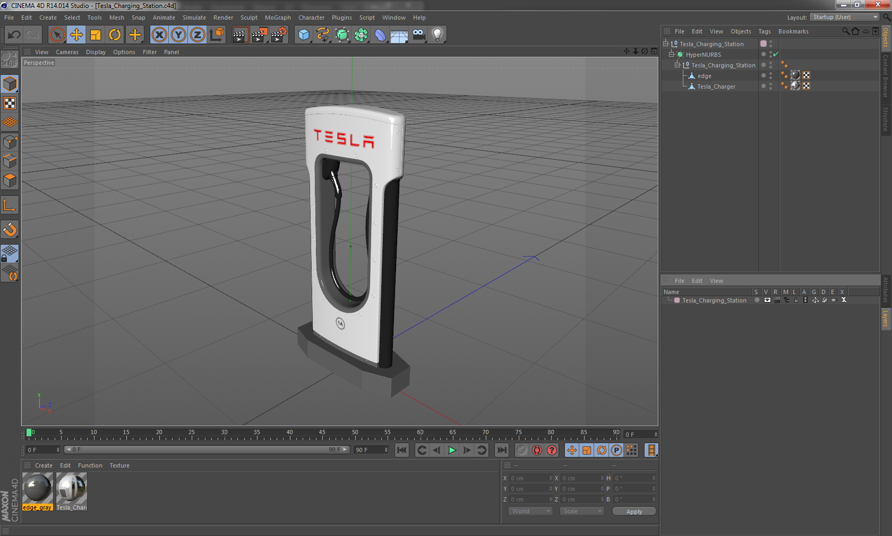Viewport: 892px width, 536px height.
Task: Enable the Axis tool
Action: tap(10, 205)
